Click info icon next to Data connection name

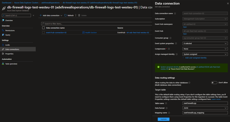175,13
